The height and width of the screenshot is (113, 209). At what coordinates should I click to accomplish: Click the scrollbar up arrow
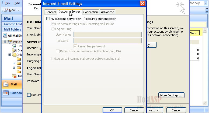(x=205, y=31)
